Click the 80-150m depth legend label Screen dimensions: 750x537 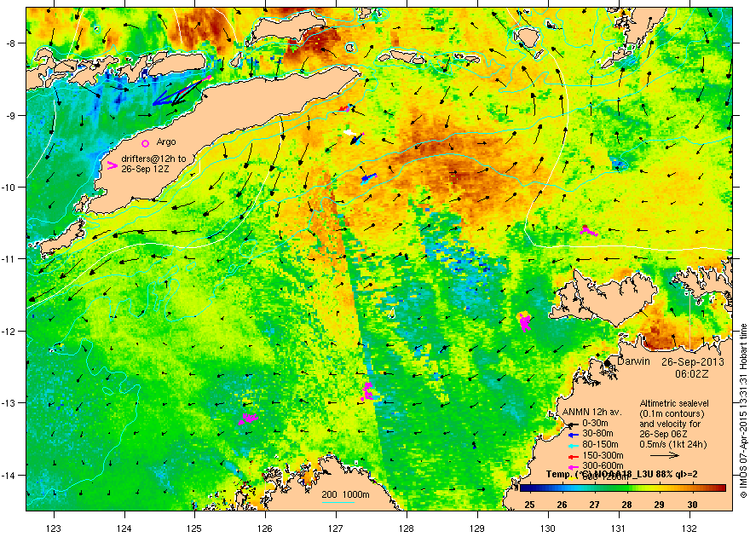[600, 445]
